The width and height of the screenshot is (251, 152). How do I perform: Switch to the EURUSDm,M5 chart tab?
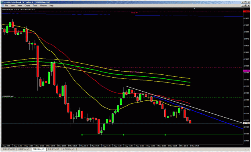click(9, 149)
